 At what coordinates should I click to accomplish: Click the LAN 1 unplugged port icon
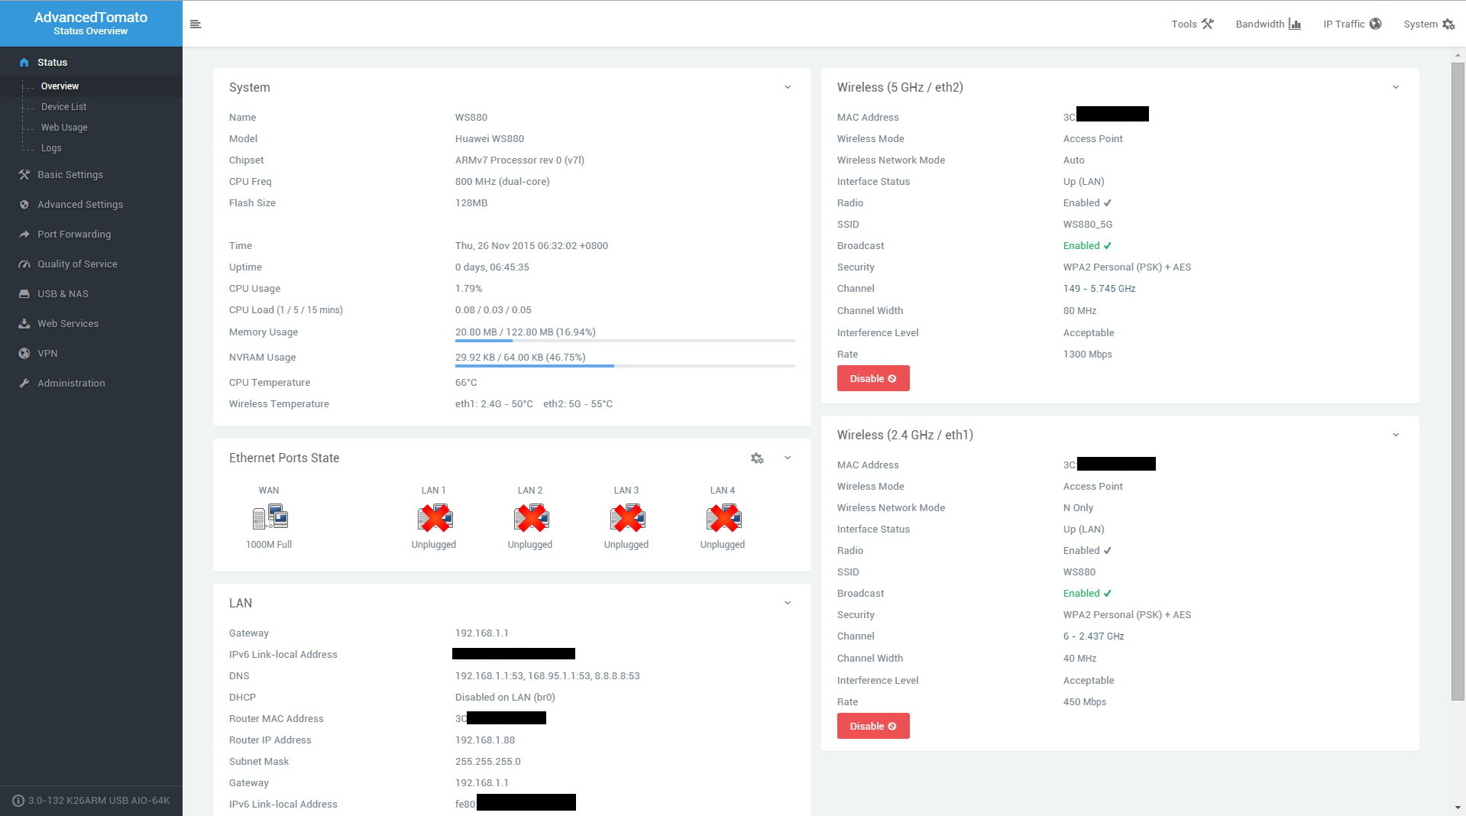click(x=435, y=518)
